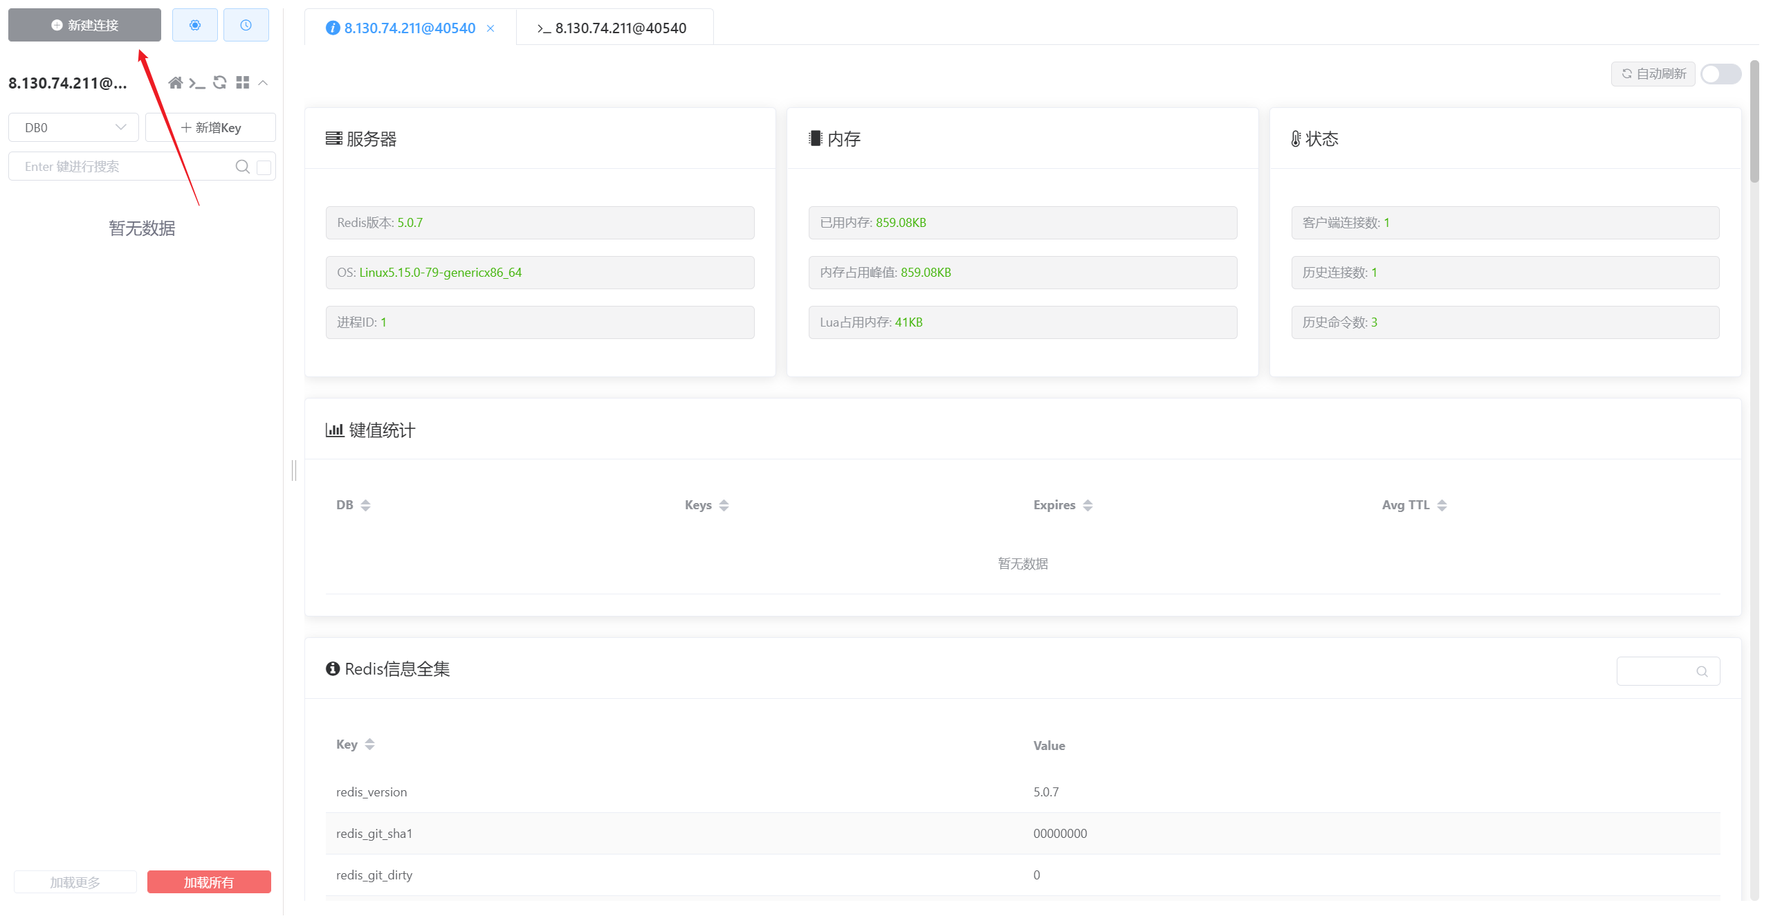Open the command log clock icon
1771x923 pixels.
(246, 26)
